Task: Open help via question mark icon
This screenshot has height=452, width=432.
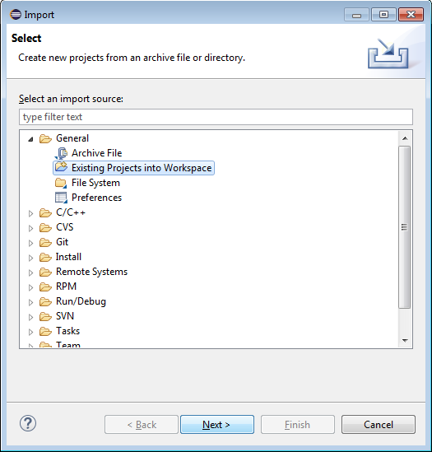Action: click(28, 423)
